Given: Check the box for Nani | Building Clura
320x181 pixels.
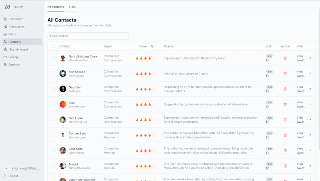Looking at the screenshot, I should (54, 58).
